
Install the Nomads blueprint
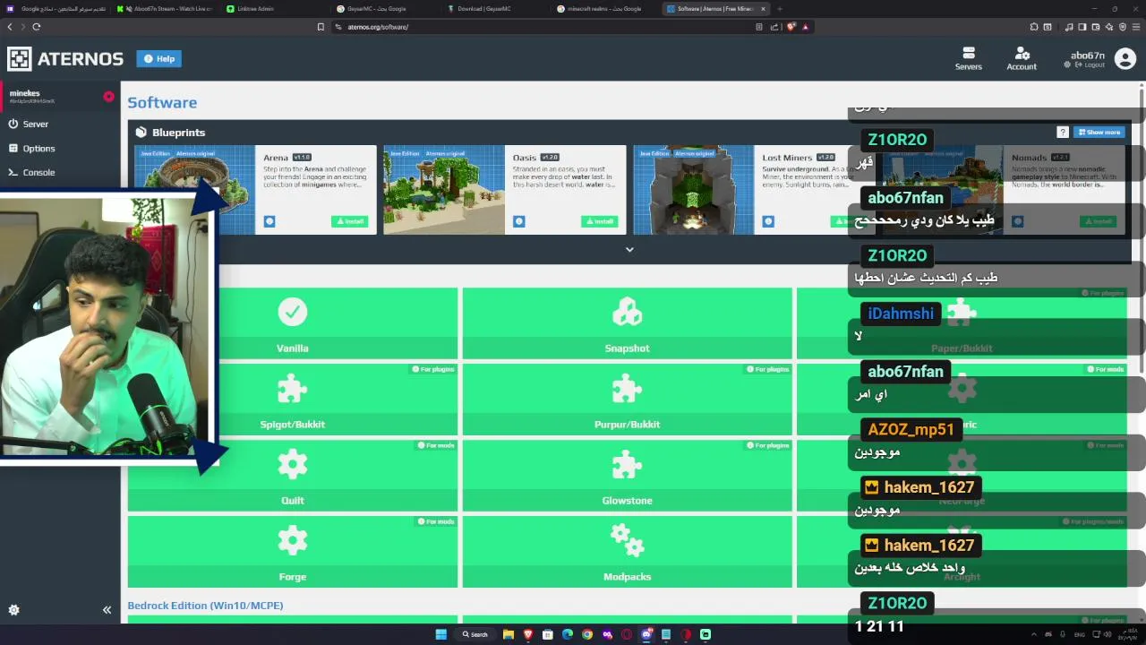[1098, 221]
